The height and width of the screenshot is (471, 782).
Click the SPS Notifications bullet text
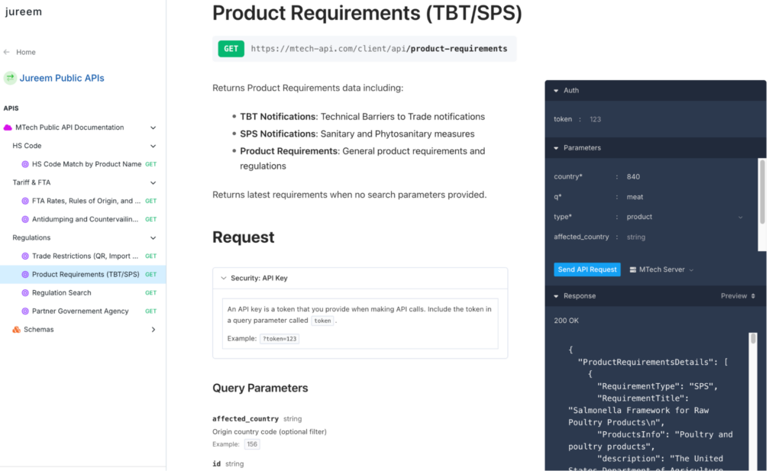(357, 134)
